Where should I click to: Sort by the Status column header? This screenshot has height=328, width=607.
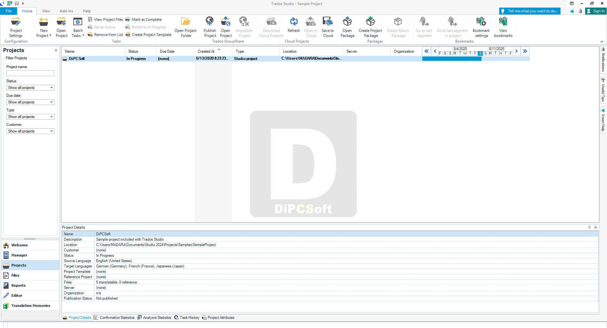coord(141,51)
